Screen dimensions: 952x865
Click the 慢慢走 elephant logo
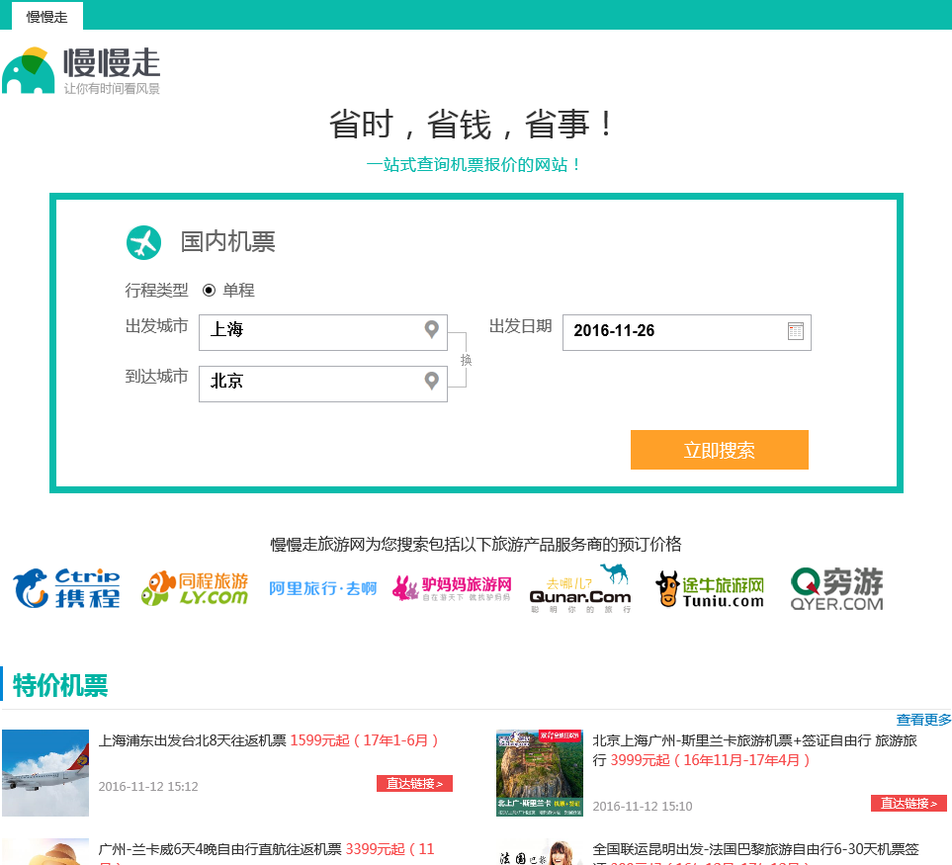pyautogui.click(x=81, y=71)
